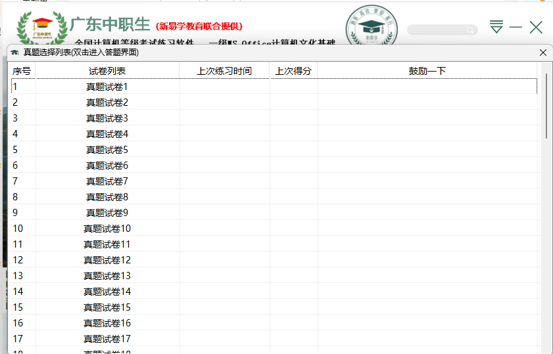Select 真题试卷7 row
The image size is (553, 354).
pyautogui.click(x=274, y=181)
